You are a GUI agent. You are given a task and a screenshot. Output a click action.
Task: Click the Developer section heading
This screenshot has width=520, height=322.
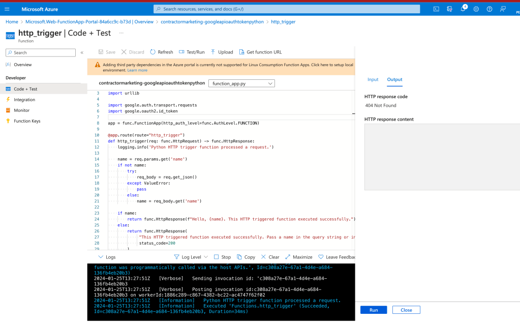click(16, 78)
